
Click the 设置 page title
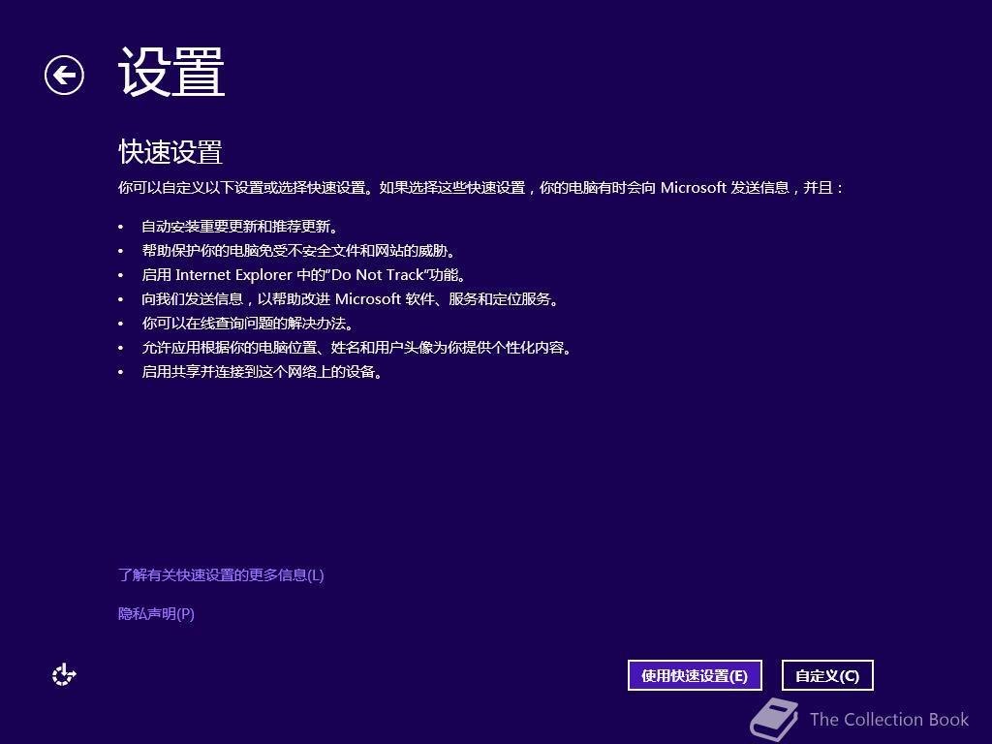click(x=172, y=72)
